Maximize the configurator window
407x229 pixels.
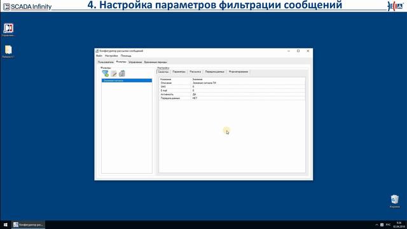point(298,51)
